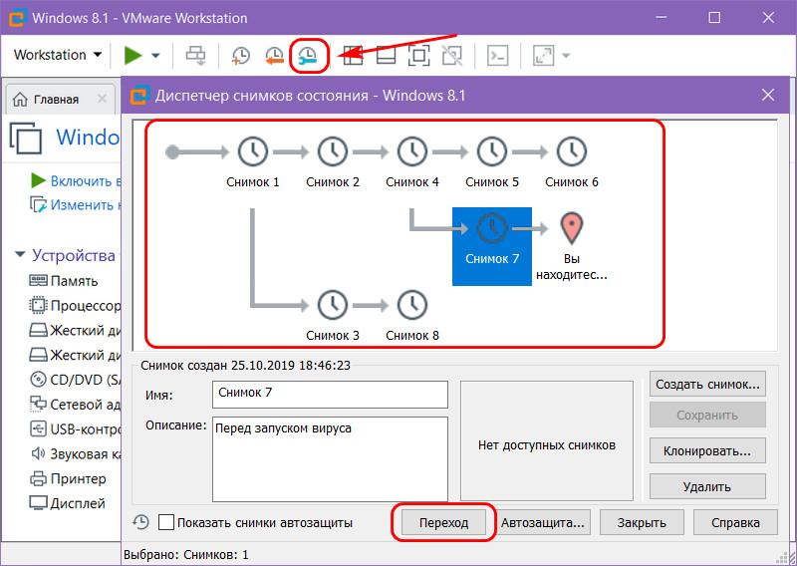Select Снимок 3 in snapshot tree
The width and height of the screenshot is (797, 566).
click(333, 315)
